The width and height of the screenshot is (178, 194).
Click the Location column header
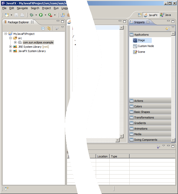tap(102, 156)
